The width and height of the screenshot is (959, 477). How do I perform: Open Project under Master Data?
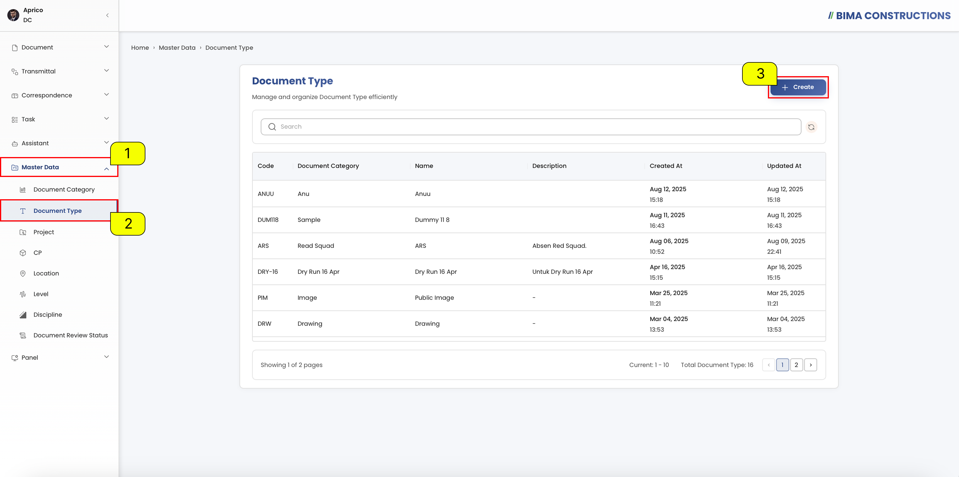coord(59,232)
